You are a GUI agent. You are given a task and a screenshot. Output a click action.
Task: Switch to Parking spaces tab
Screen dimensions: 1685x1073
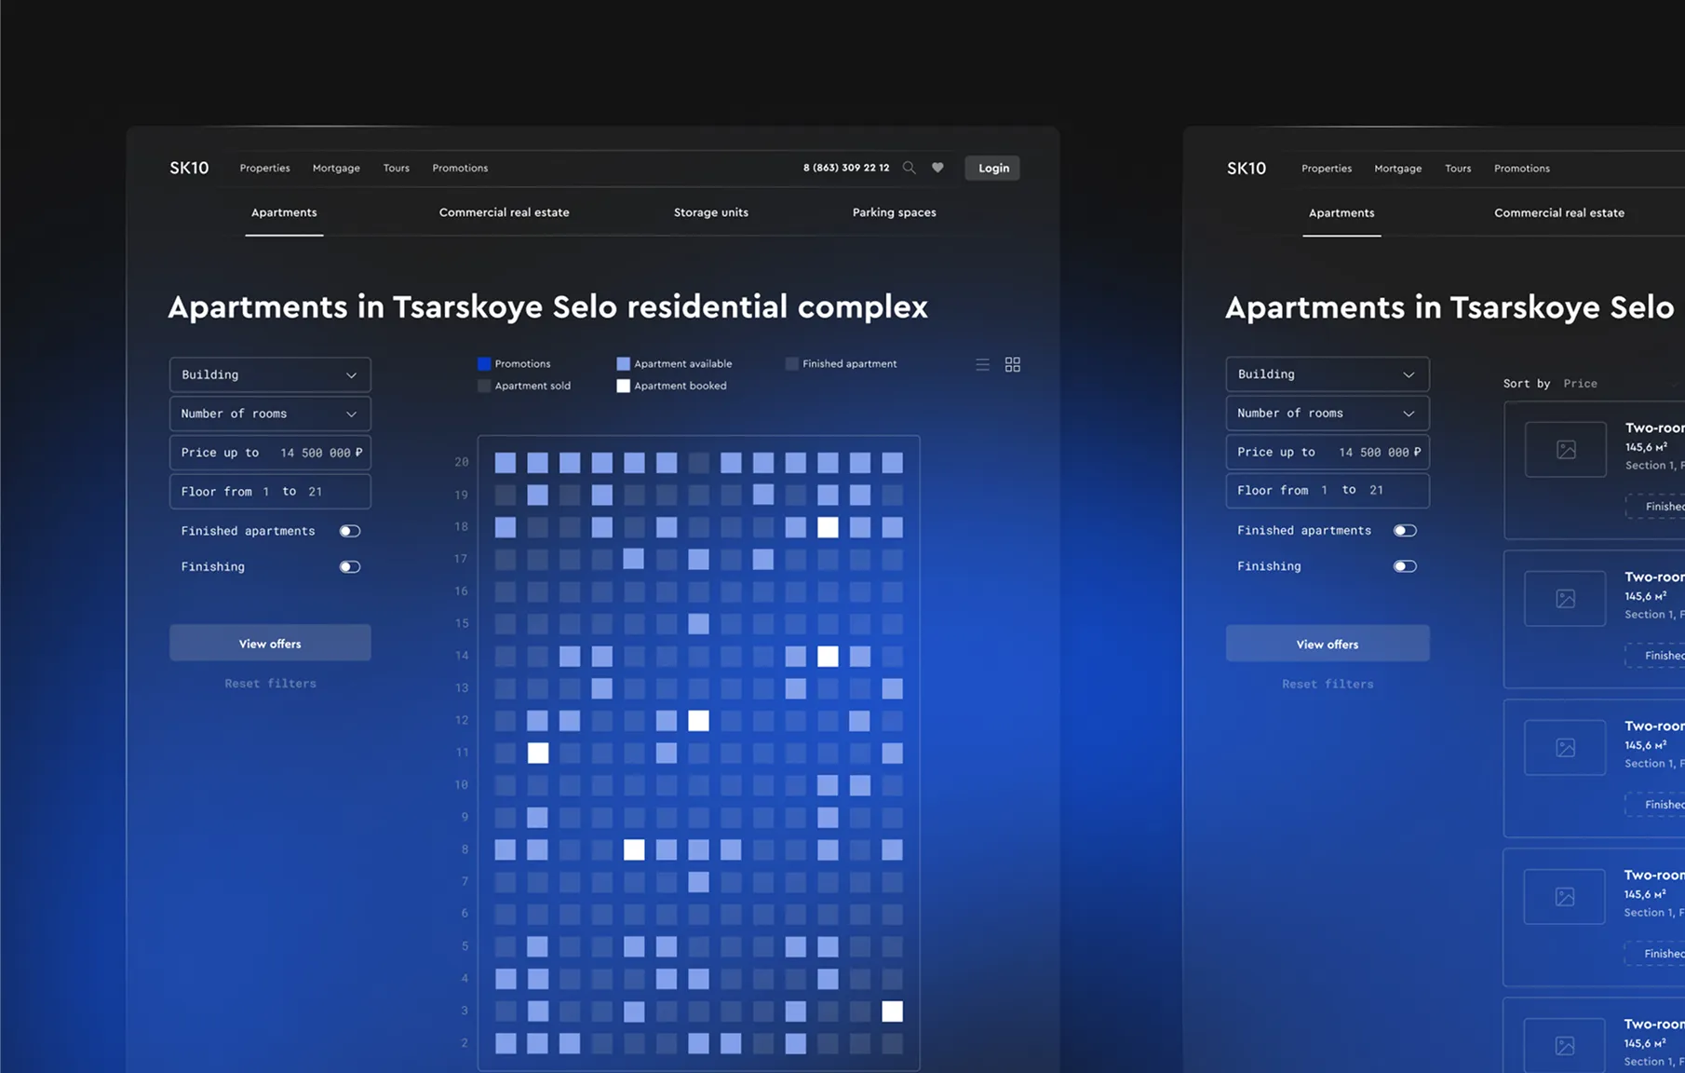pyautogui.click(x=895, y=212)
